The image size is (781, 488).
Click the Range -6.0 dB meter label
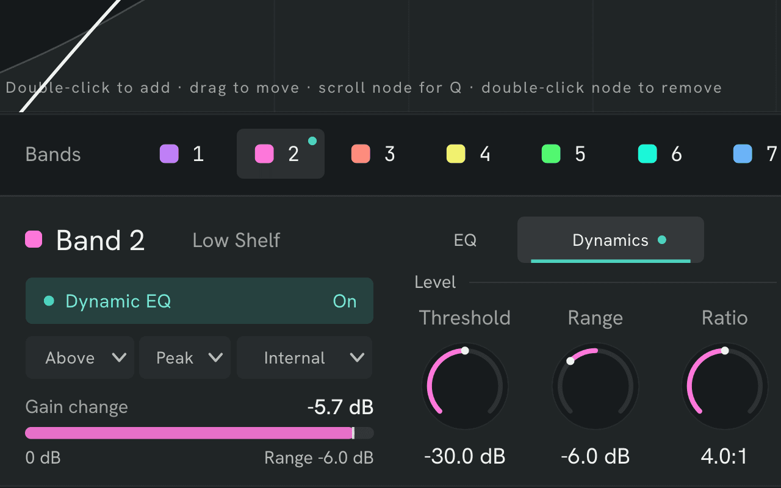[319, 458]
